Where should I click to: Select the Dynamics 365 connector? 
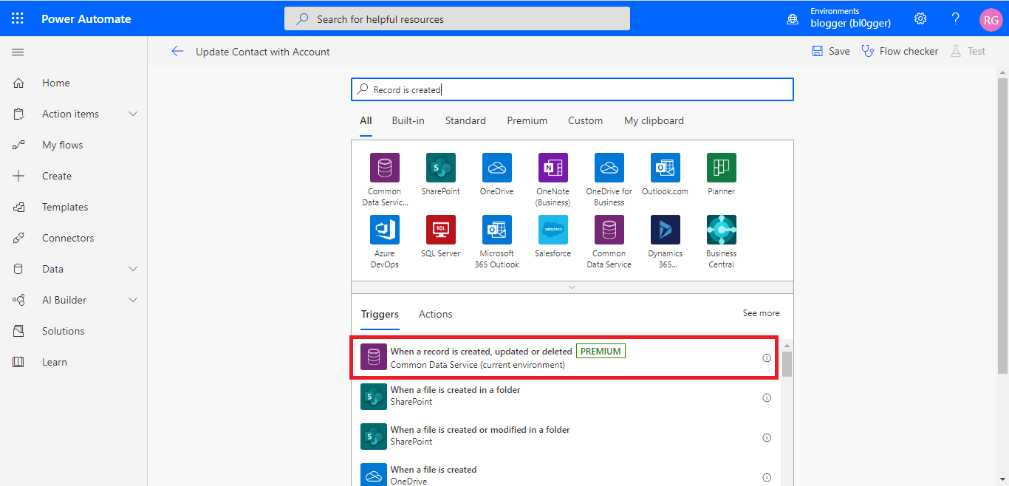click(665, 230)
